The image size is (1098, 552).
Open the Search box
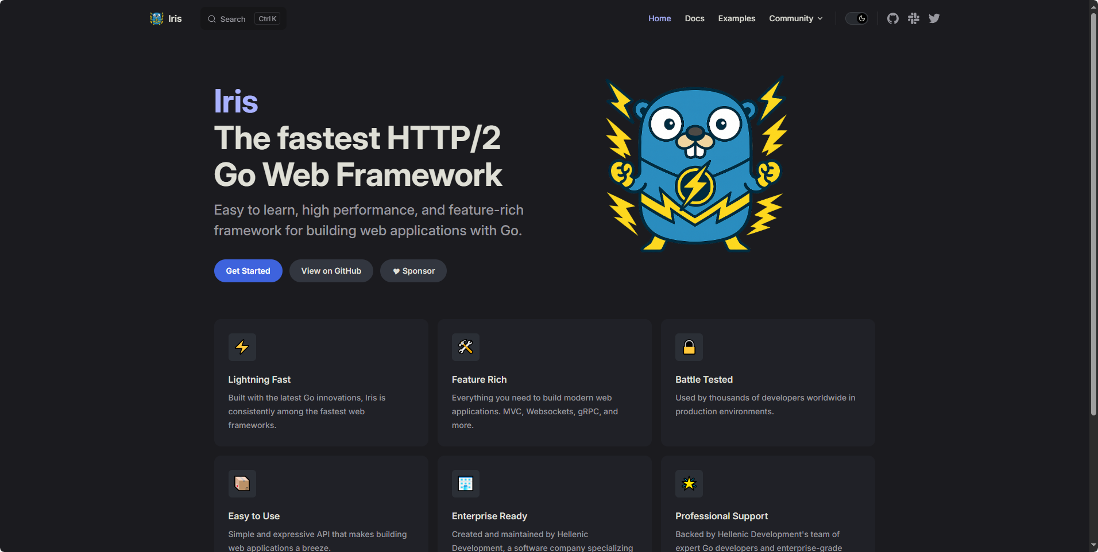click(243, 19)
